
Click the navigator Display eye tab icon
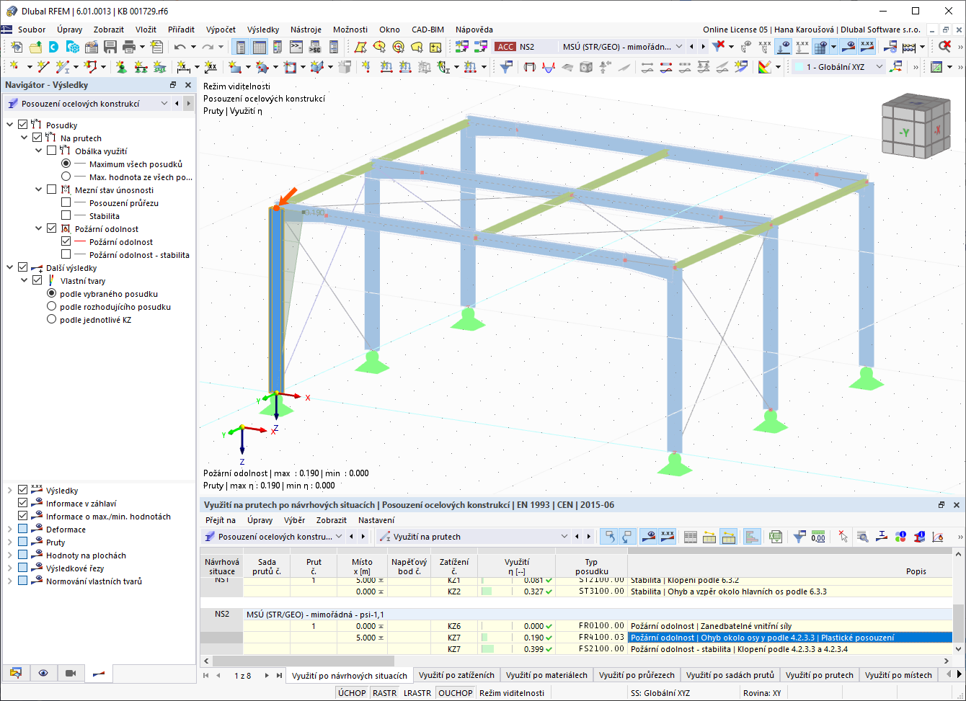43,673
